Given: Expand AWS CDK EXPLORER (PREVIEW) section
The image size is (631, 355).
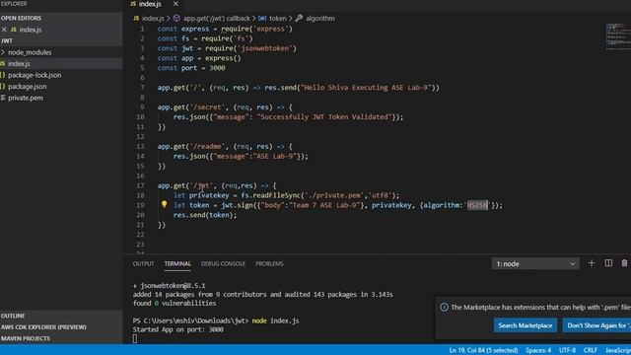Looking at the screenshot, I should pos(43,326).
